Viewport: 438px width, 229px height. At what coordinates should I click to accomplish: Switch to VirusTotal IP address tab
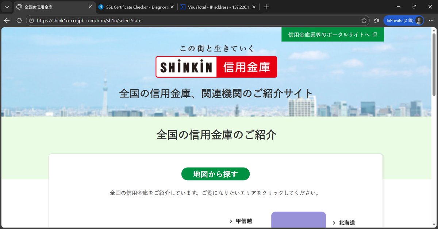click(x=218, y=7)
